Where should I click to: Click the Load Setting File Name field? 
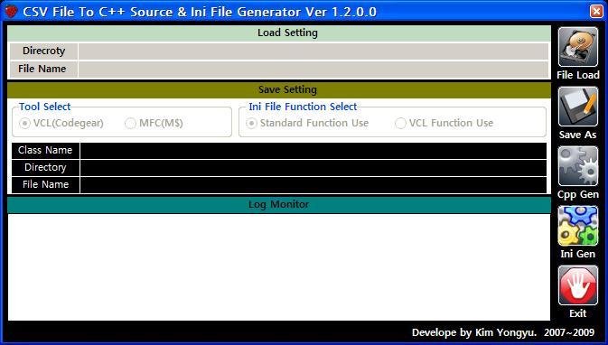coord(313,69)
